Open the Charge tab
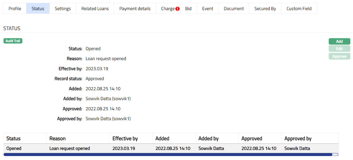The image size is (353, 160). point(168,9)
